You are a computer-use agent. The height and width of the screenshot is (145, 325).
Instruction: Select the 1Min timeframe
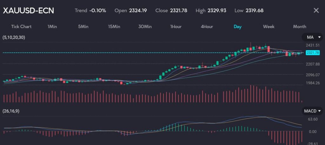pyautogui.click(x=52, y=27)
